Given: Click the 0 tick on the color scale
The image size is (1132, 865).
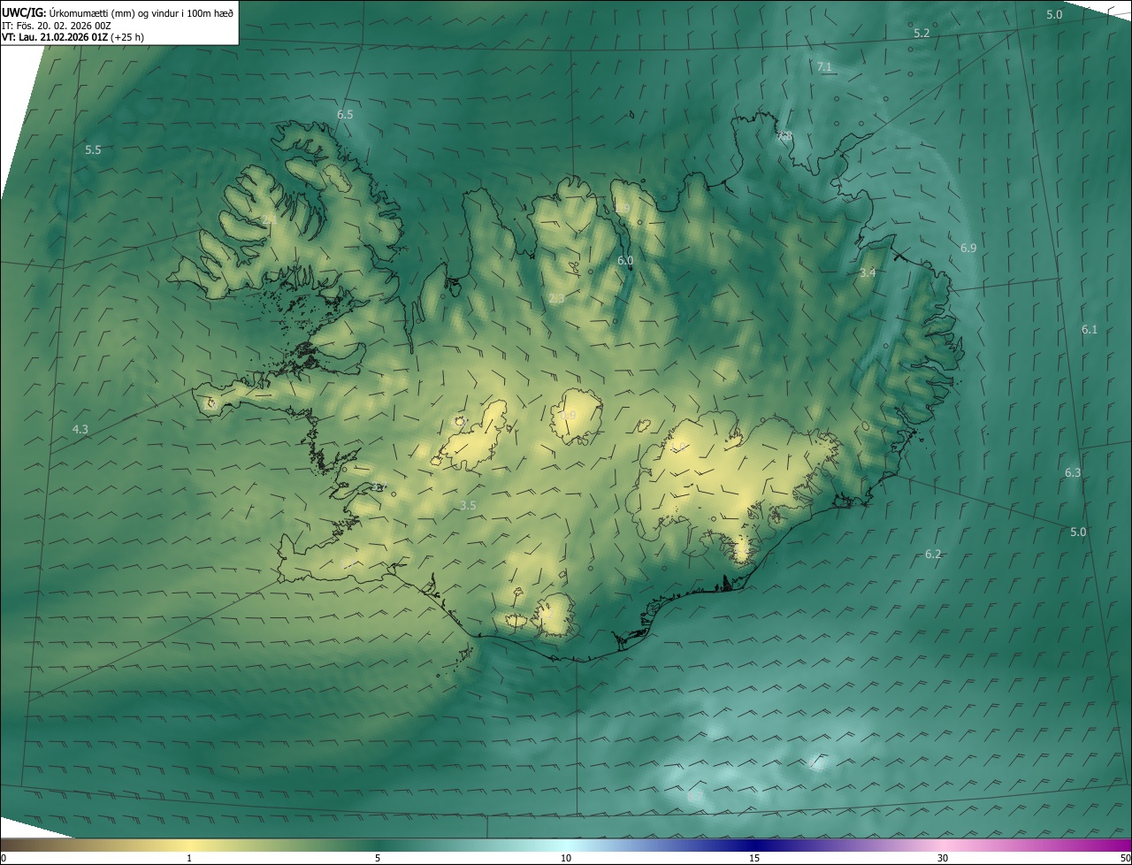Looking at the screenshot, I should pyautogui.click(x=4, y=859).
